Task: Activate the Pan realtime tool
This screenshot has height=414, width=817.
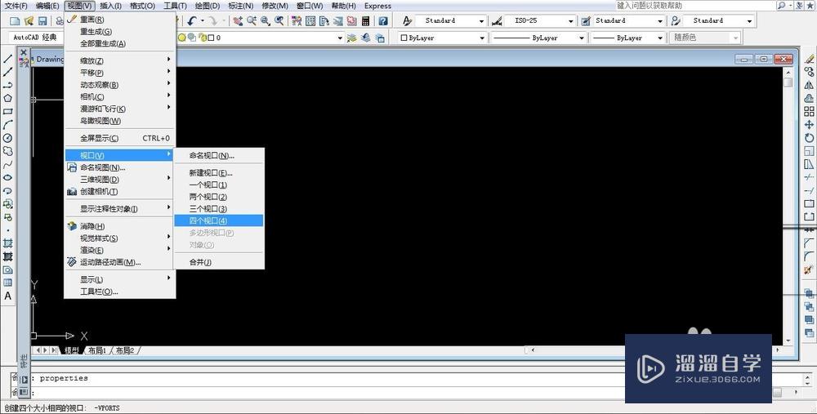Action: [238, 21]
